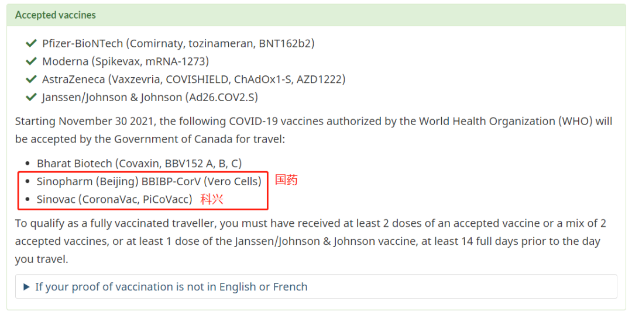Click the Janssen/Johnson & Johnson (Ad26.COV2.S) entry
The height and width of the screenshot is (315, 632).
(150, 98)
